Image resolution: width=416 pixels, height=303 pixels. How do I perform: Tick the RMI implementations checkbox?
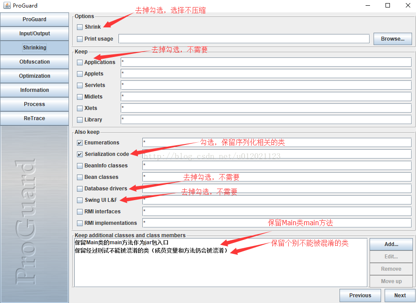tap(80, 223)
